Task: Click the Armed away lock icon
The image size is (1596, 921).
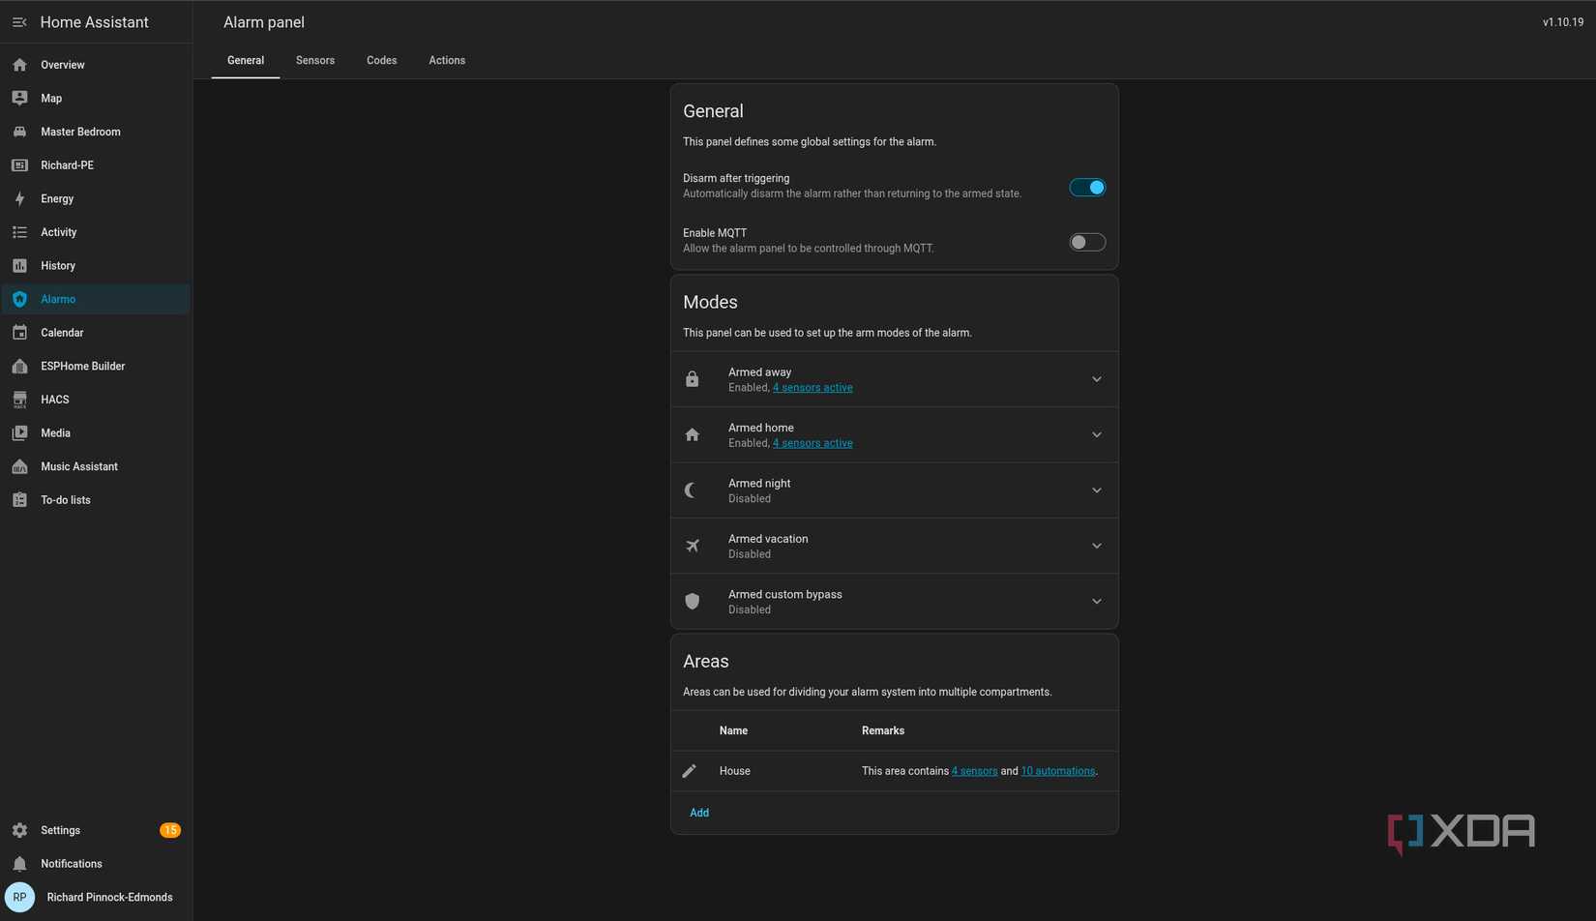Action: [x=693, y=379]
